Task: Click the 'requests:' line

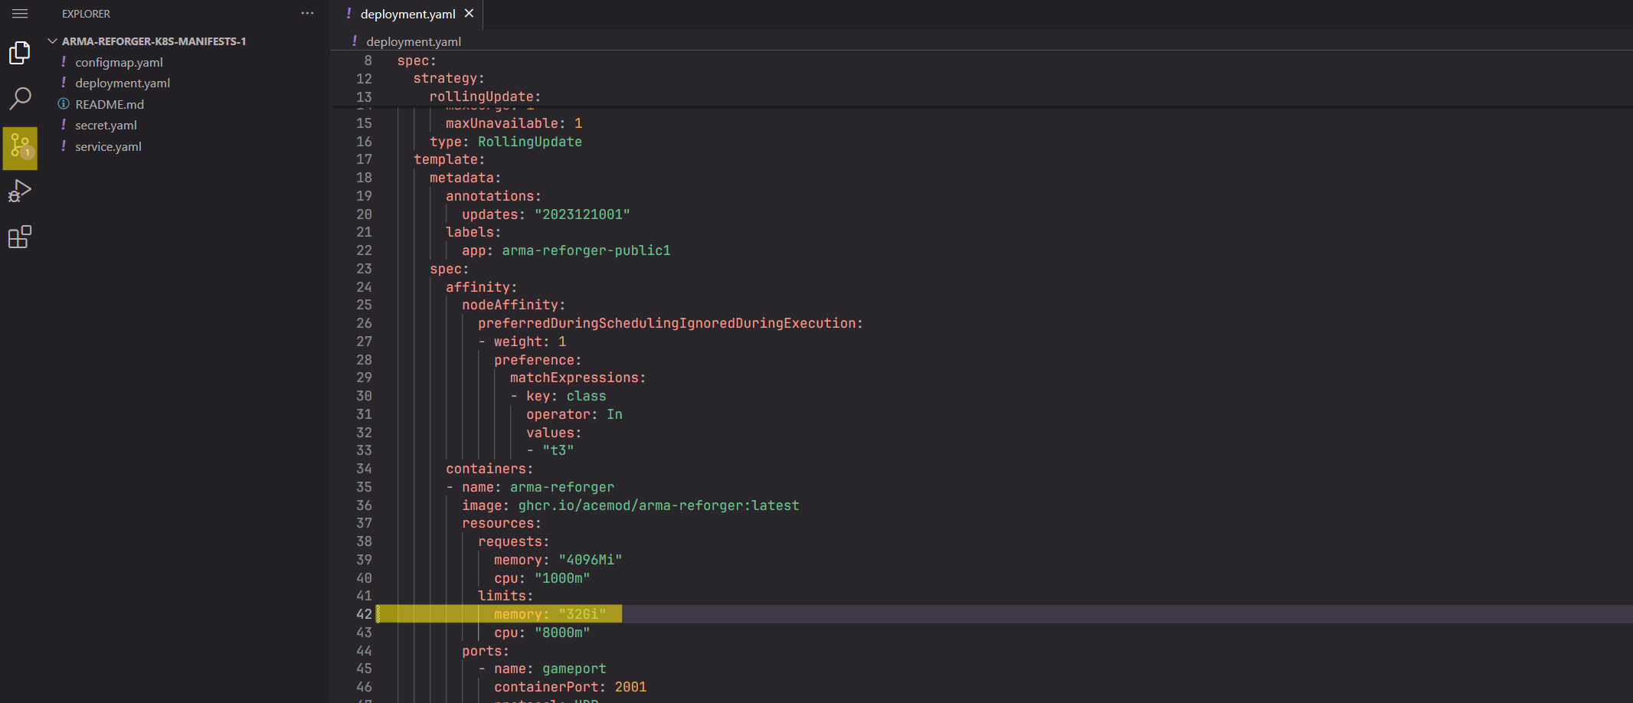Action: pos(513,541)
